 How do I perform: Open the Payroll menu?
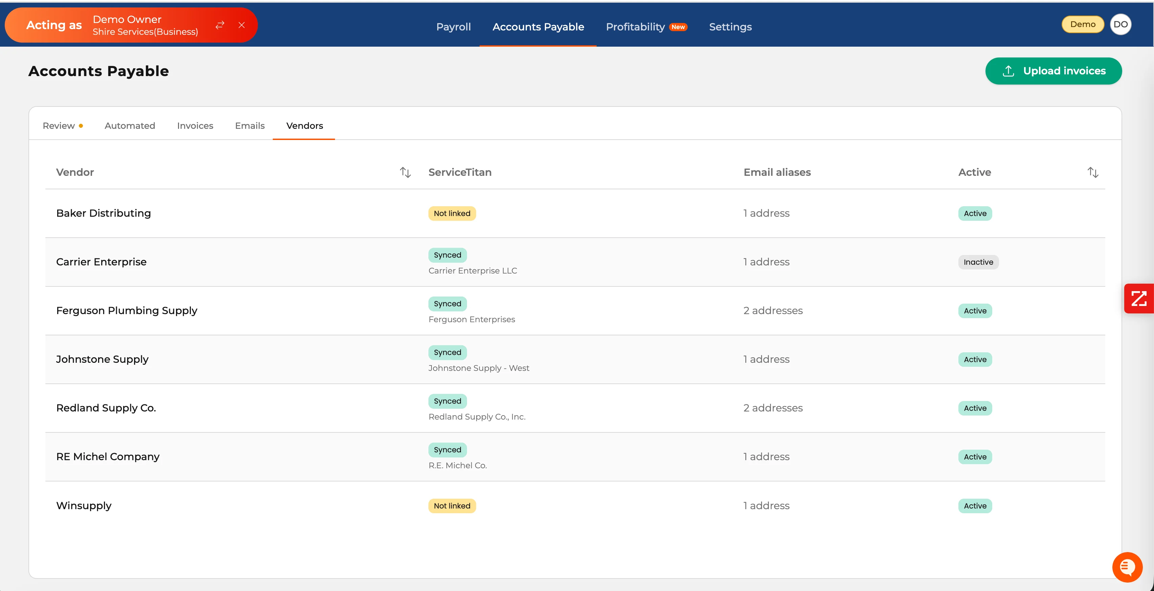click(453, 27)
